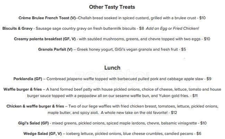225x139 pixels.
Task: Click the Lunch section heading
Action: [112, 68]
